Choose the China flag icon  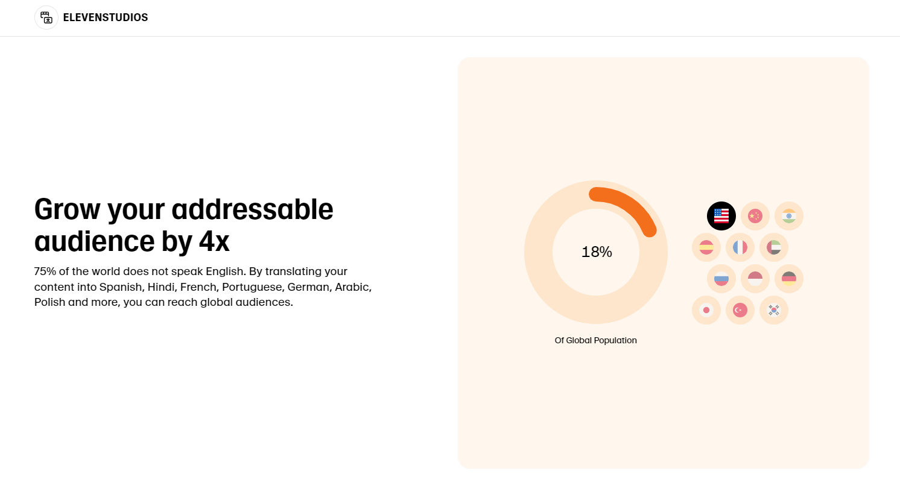click(755, 216)
